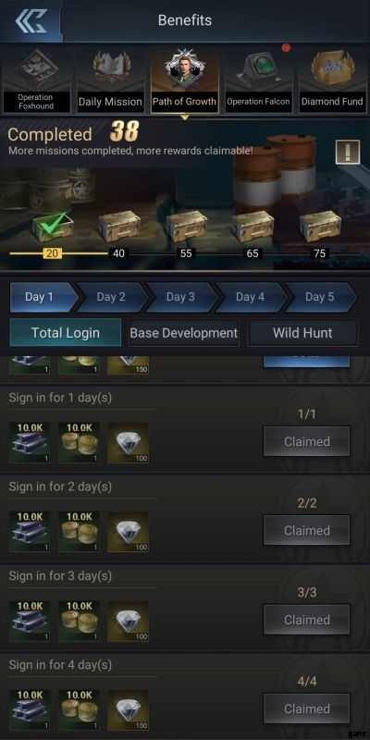
Task: Open the Operation Foxhound benefit icon
Action: 36,80
